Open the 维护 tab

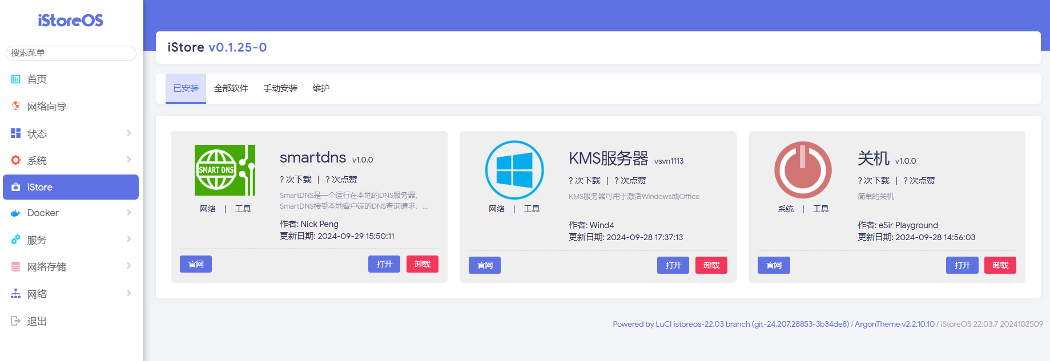click(321, 88)
